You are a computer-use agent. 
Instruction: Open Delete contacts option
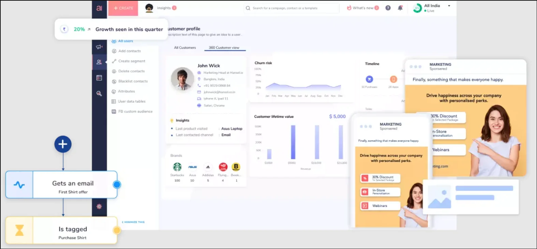point(131,71)
